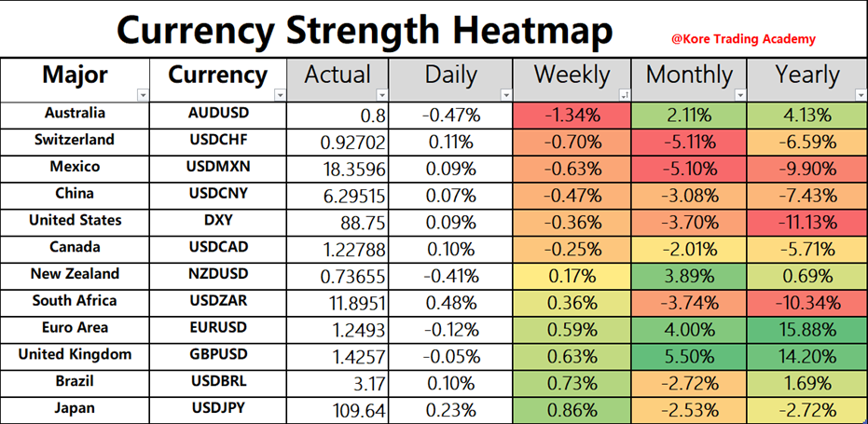Click the DXY actual value 88.75

(352, 223)
